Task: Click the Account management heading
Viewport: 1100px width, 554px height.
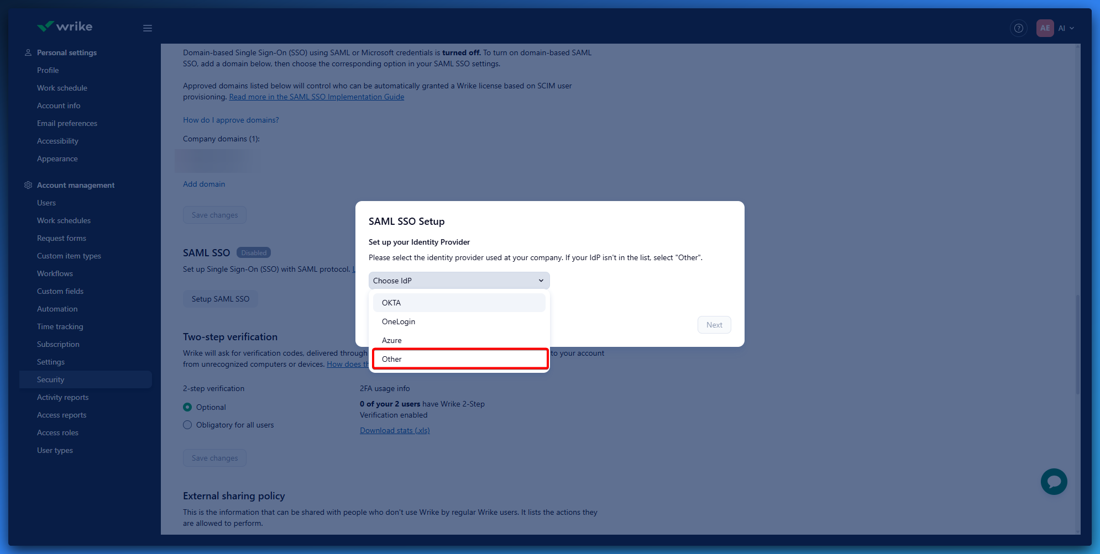Action: 76,185
